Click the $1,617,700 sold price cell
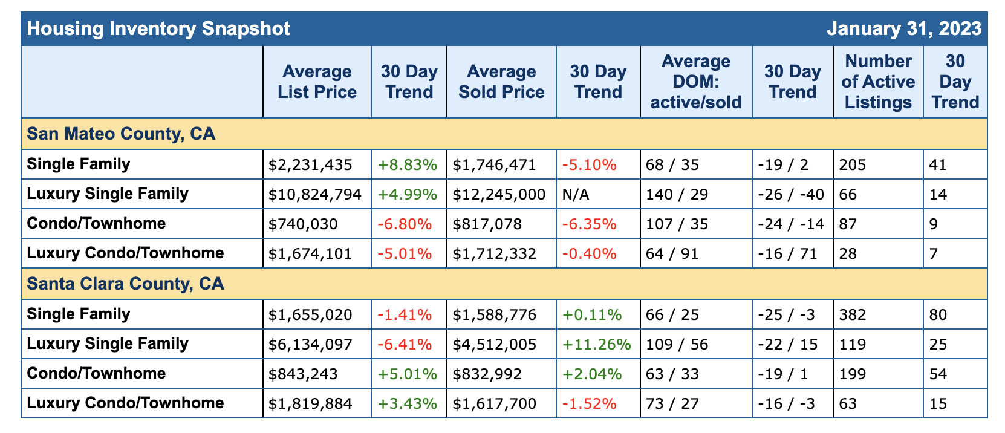 (494, 403)
